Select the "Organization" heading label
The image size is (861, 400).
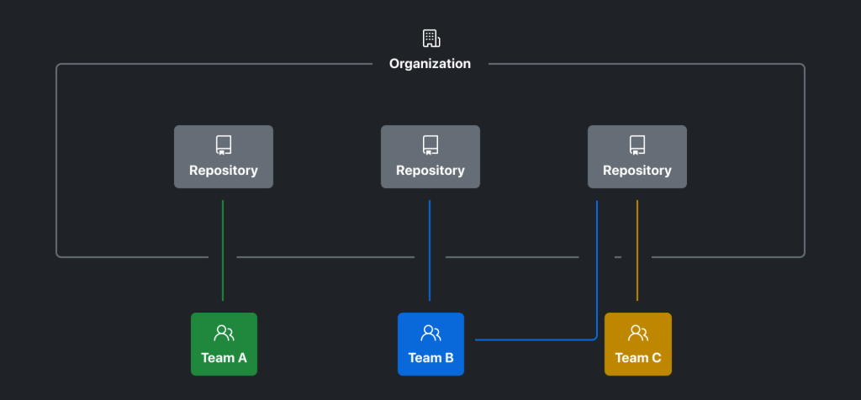pos(430,64)
